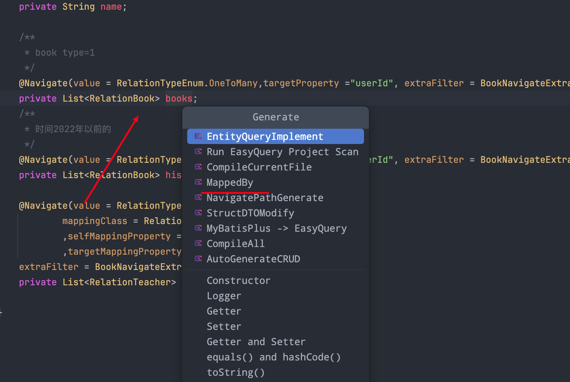Click the icon beside MyBatisPlus -> EasyQuery

198,228
